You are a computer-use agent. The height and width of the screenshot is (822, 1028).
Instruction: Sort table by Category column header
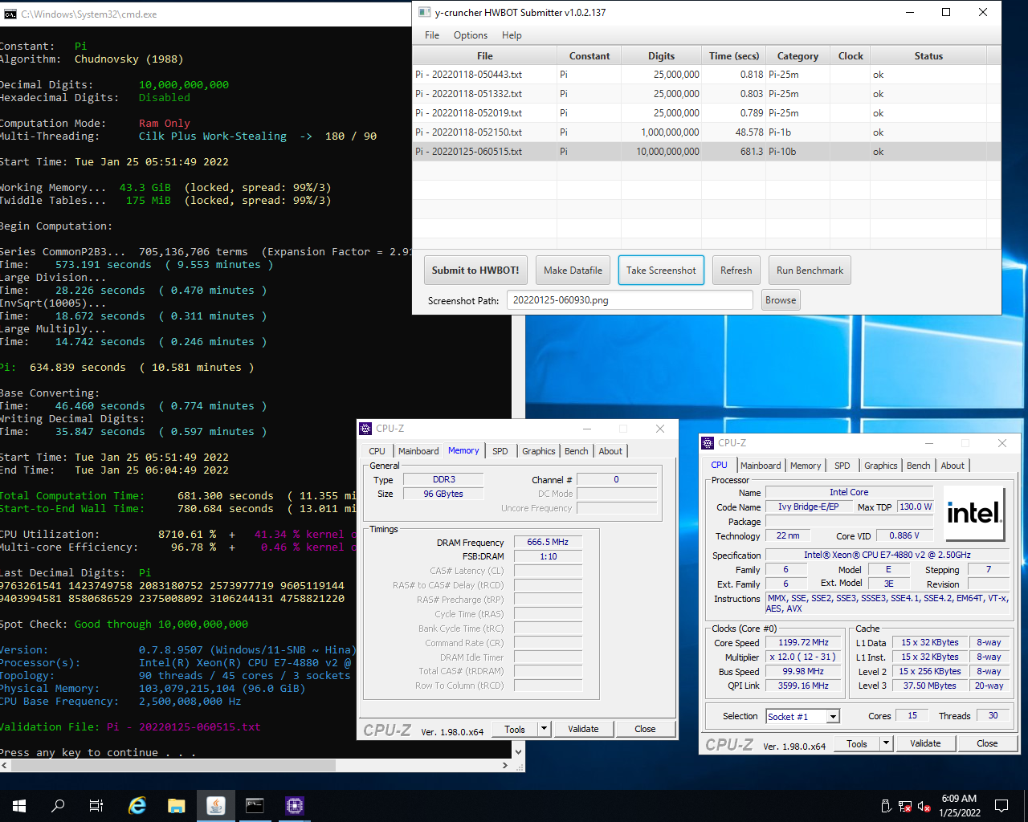pos(798,56)
